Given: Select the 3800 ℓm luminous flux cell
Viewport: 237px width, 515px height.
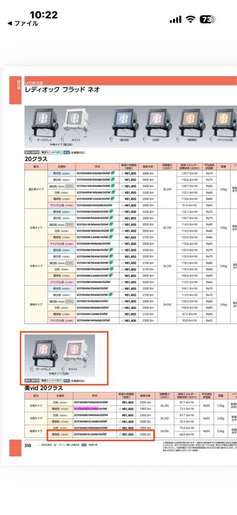Looking at the screenshot, I should 148,180.
